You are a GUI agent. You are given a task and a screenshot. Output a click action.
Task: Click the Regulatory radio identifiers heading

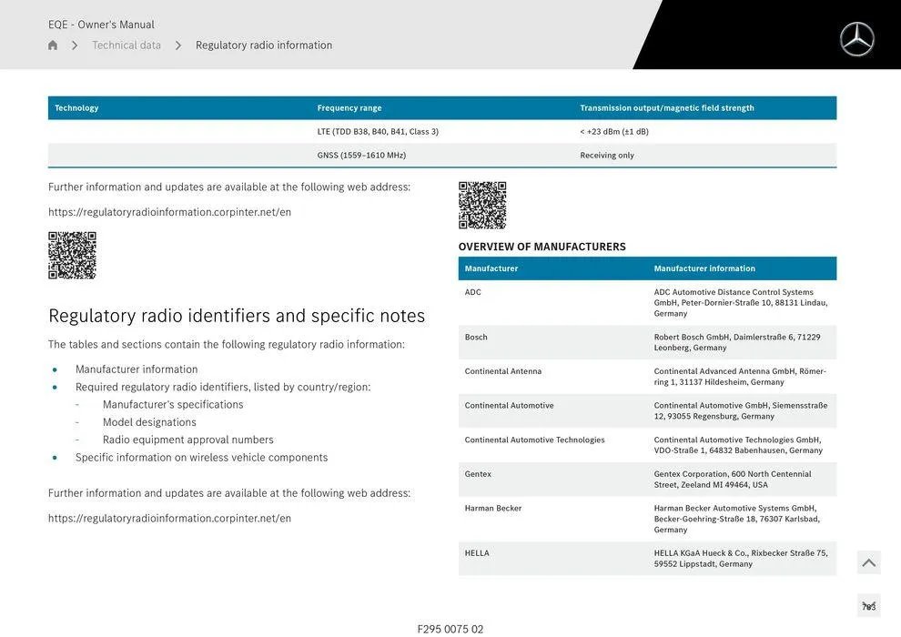point(236,314)
